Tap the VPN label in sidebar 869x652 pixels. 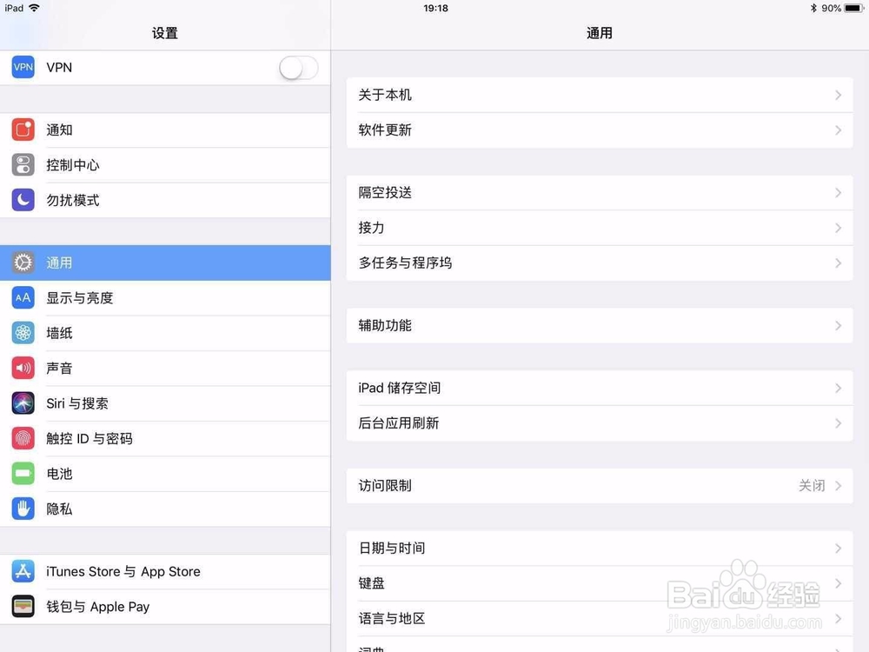(x=59, y=68)
